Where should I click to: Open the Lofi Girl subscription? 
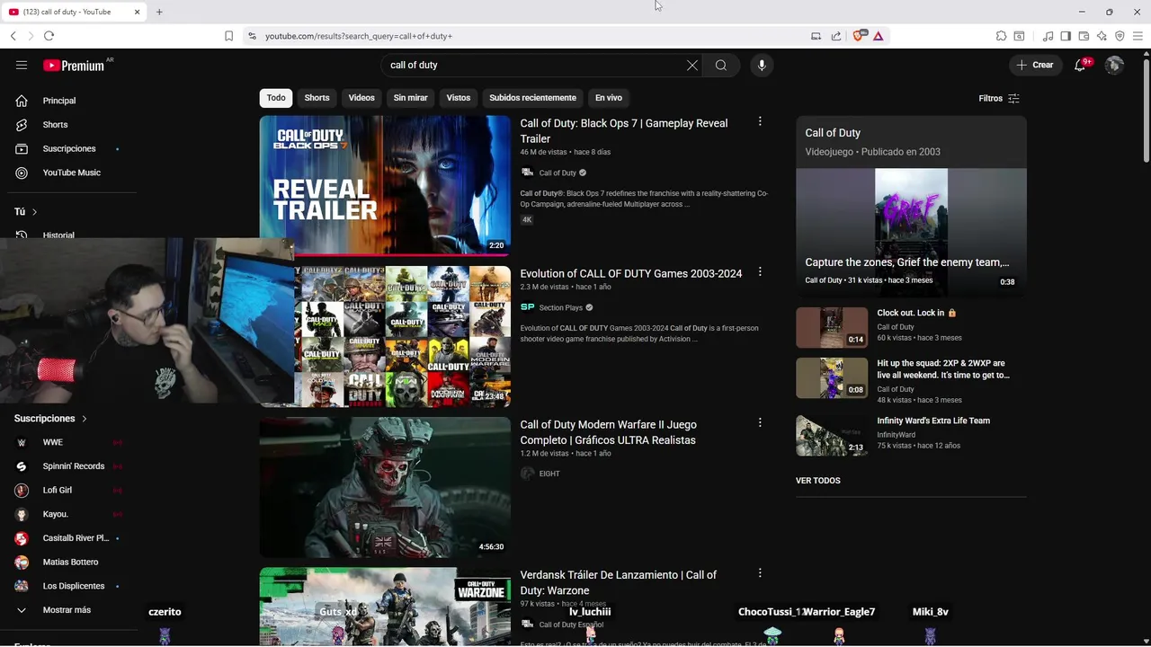(58, 490)
